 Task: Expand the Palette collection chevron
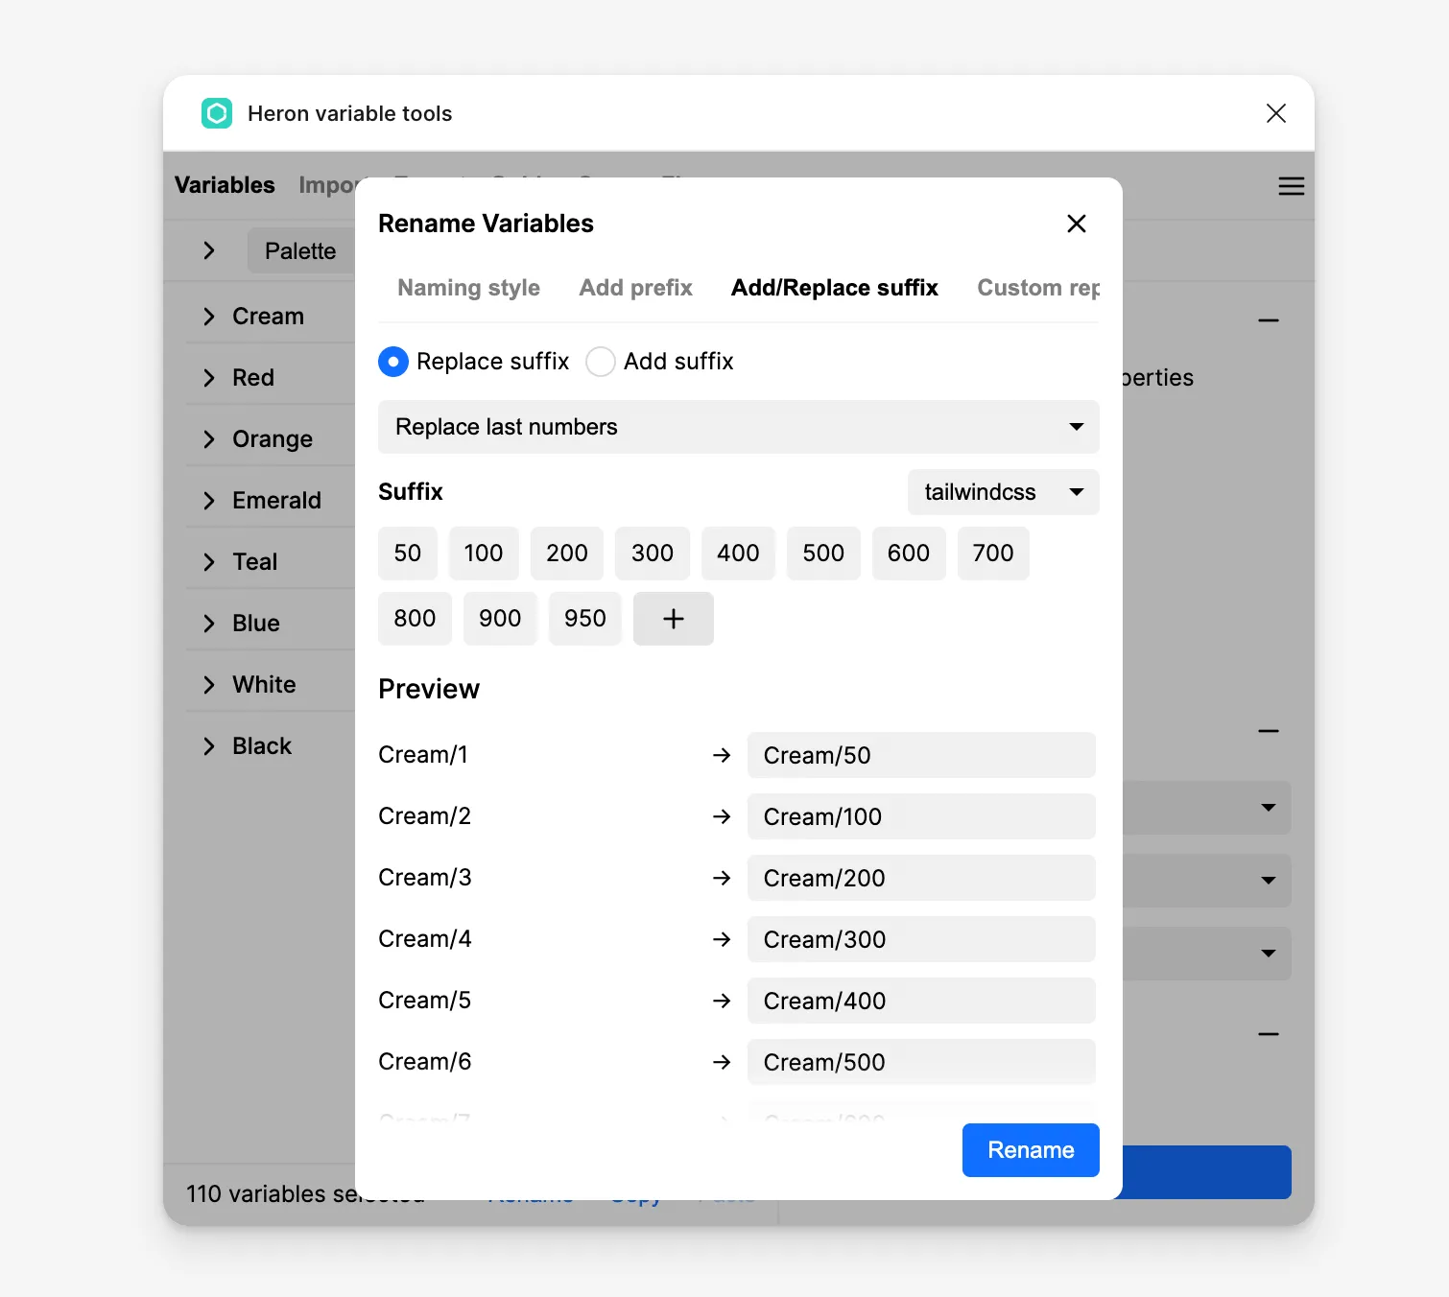click(209, 251)
